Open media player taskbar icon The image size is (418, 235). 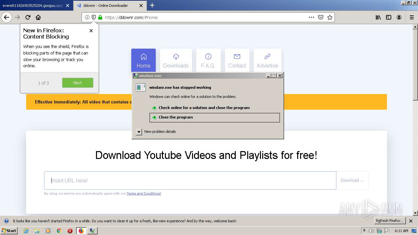48,231
